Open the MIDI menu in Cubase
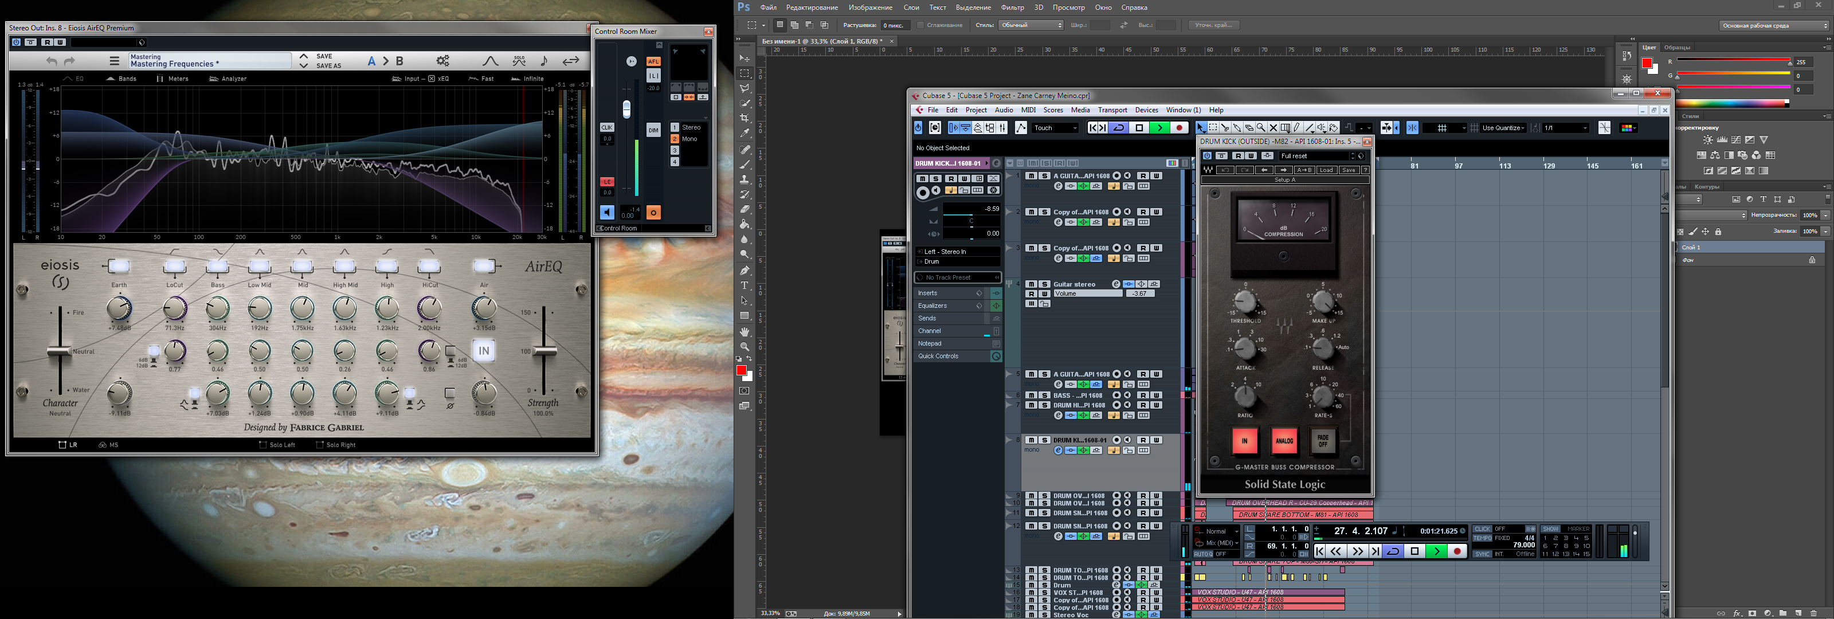The image size is (1834, 619). pos(1028,109)
